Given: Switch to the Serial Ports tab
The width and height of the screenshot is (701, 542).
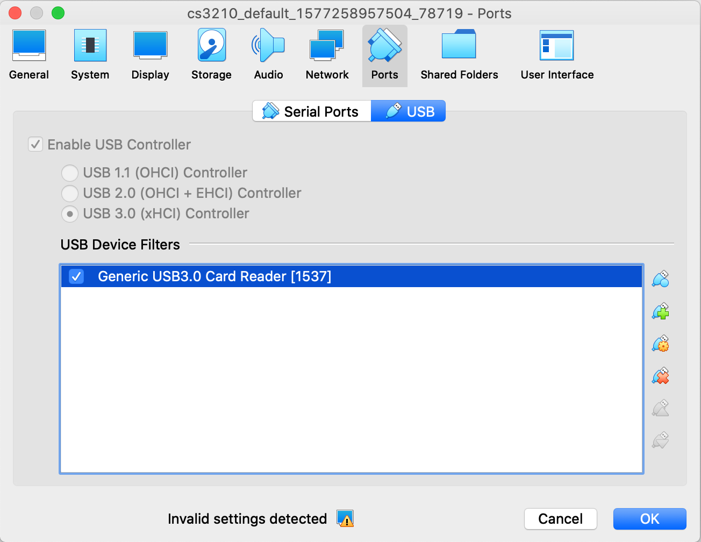Looking at the screenshot, I should click(311, 111).
